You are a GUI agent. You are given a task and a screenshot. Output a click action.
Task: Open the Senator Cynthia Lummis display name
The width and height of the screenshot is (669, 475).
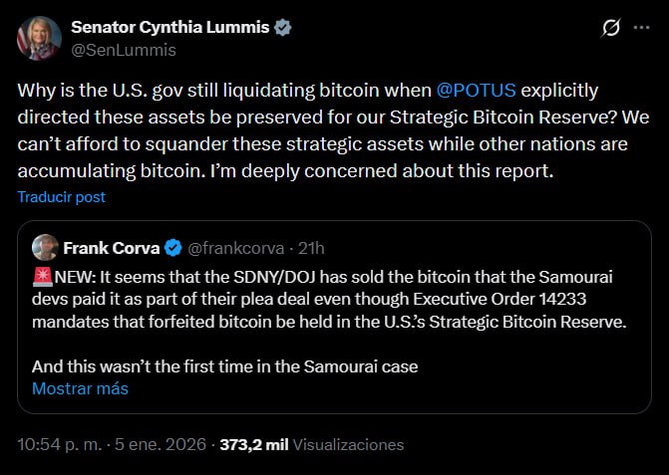(170, 28)
